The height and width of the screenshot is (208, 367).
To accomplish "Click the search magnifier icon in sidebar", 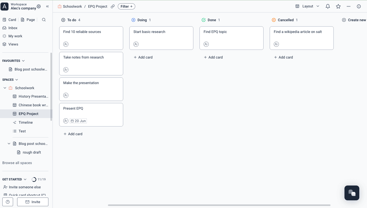I will click(x=44, y=20).
